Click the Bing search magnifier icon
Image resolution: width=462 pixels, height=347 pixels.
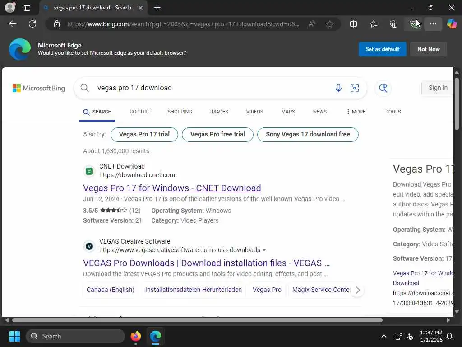84,88
